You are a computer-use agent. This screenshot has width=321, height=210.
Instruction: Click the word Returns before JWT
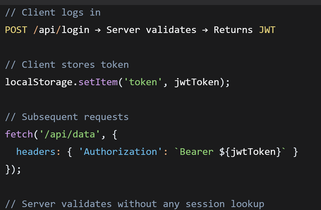pos(233,30)
